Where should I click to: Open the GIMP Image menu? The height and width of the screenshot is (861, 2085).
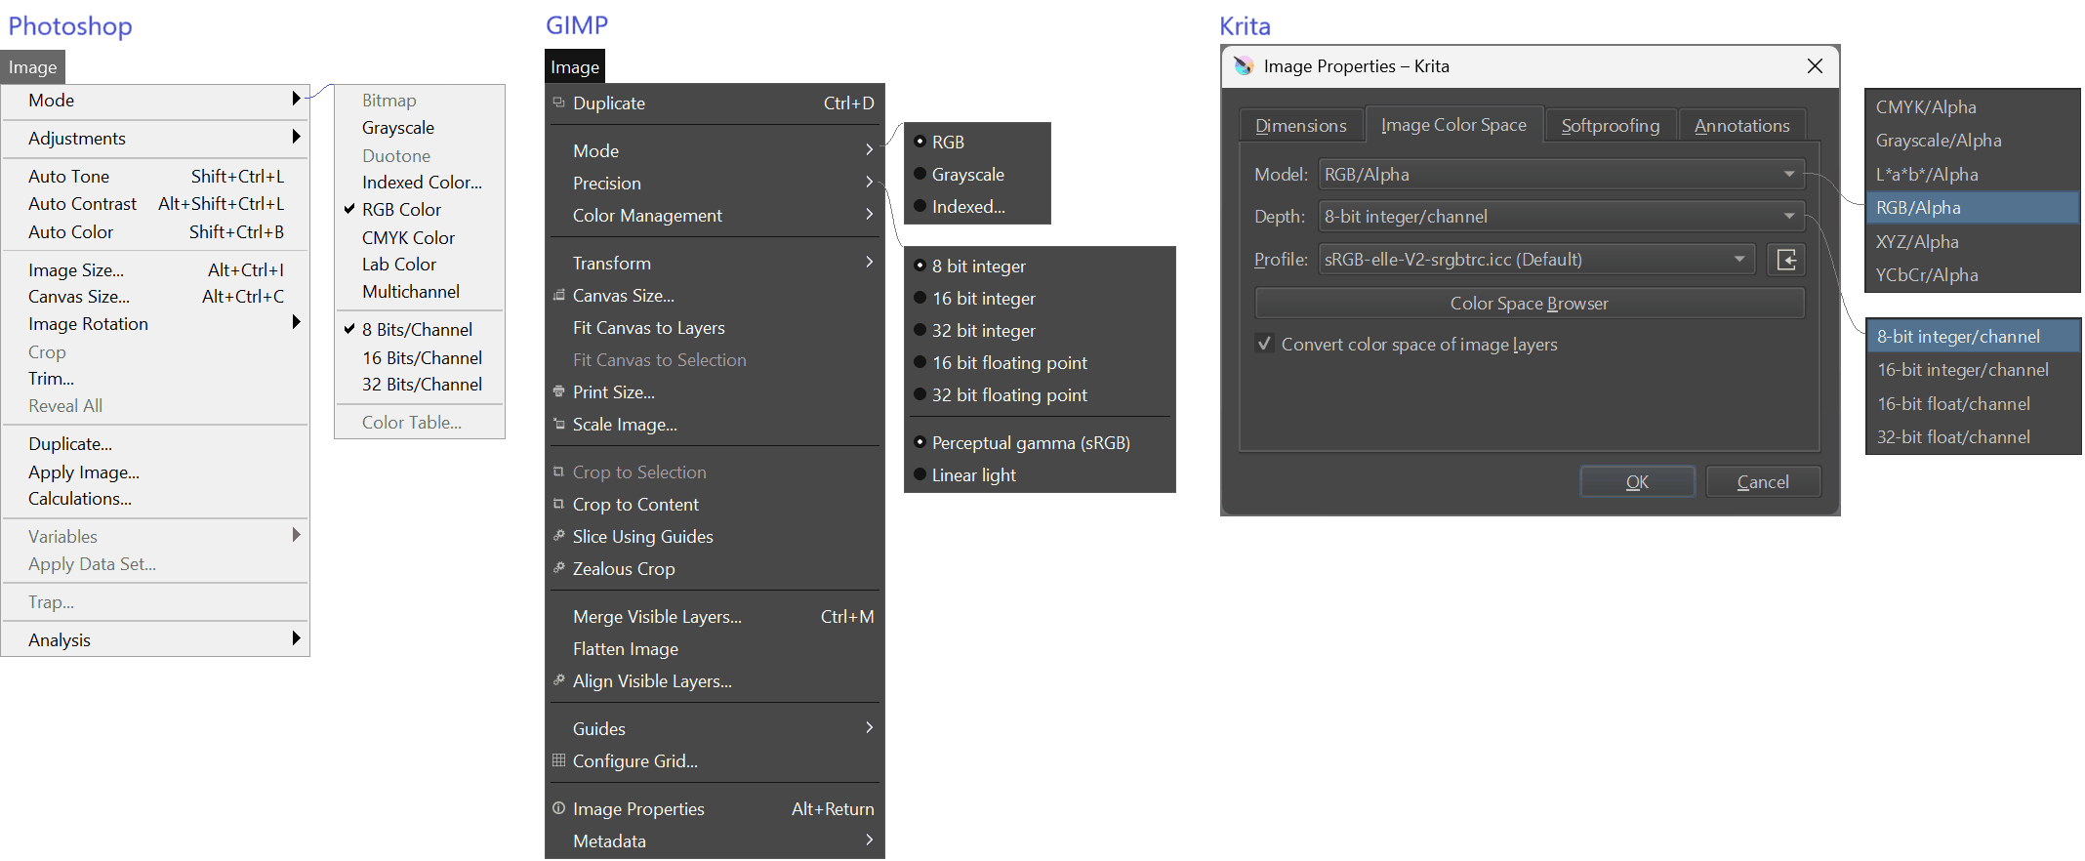tap(575, 66)
